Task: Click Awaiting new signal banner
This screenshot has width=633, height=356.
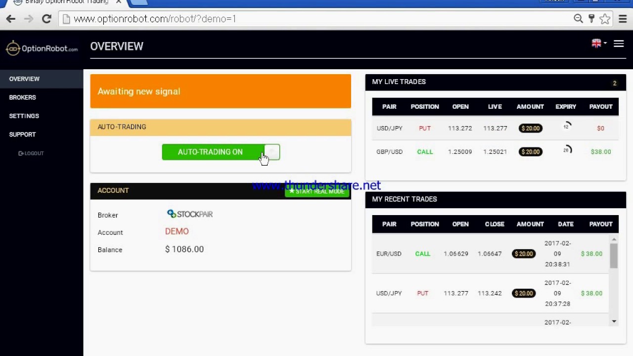Action: [x=221, y=91]
